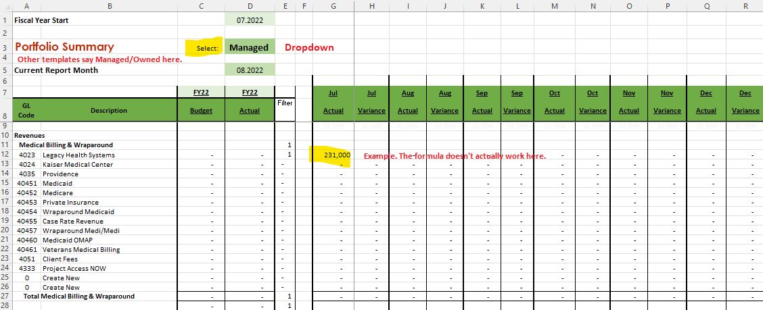Click the Oct Actual column header
Image resolution: width=763 pixels, height=310 pixels.
point(555,110)
